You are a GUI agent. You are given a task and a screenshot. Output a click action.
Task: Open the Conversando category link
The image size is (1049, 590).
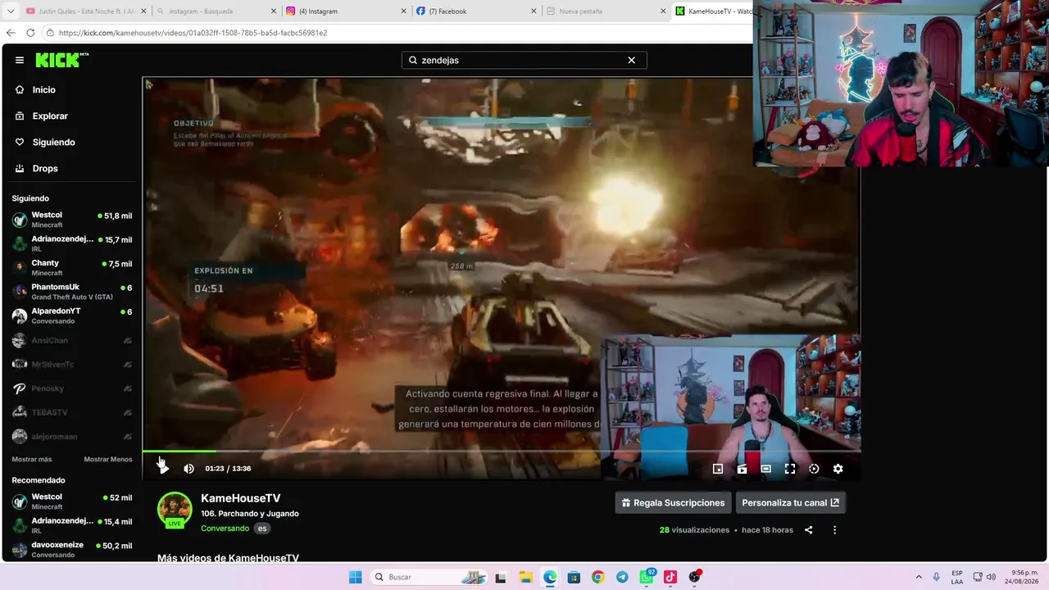(225, 529)
